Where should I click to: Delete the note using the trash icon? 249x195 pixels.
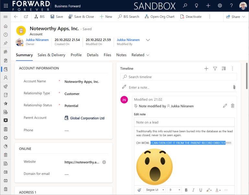232,106
